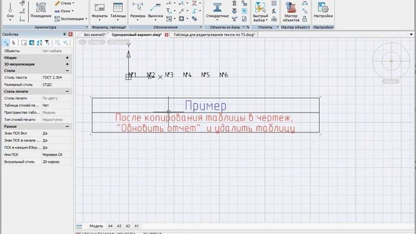416x234 pixels.
Task: Switch to Без имени0 document tab
Action: (95, 34)
